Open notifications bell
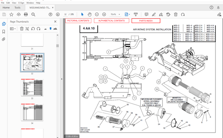This screenshot has width=223, height=138. (218, 8)
